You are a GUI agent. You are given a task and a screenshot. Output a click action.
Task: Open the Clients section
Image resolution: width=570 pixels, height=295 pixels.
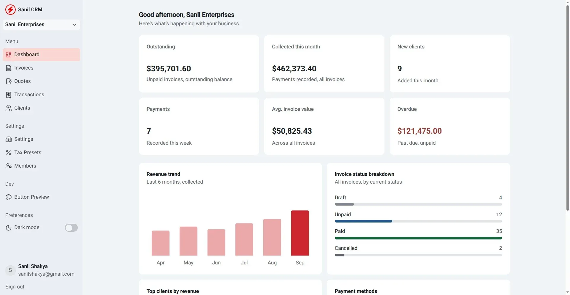click(41, 108)
